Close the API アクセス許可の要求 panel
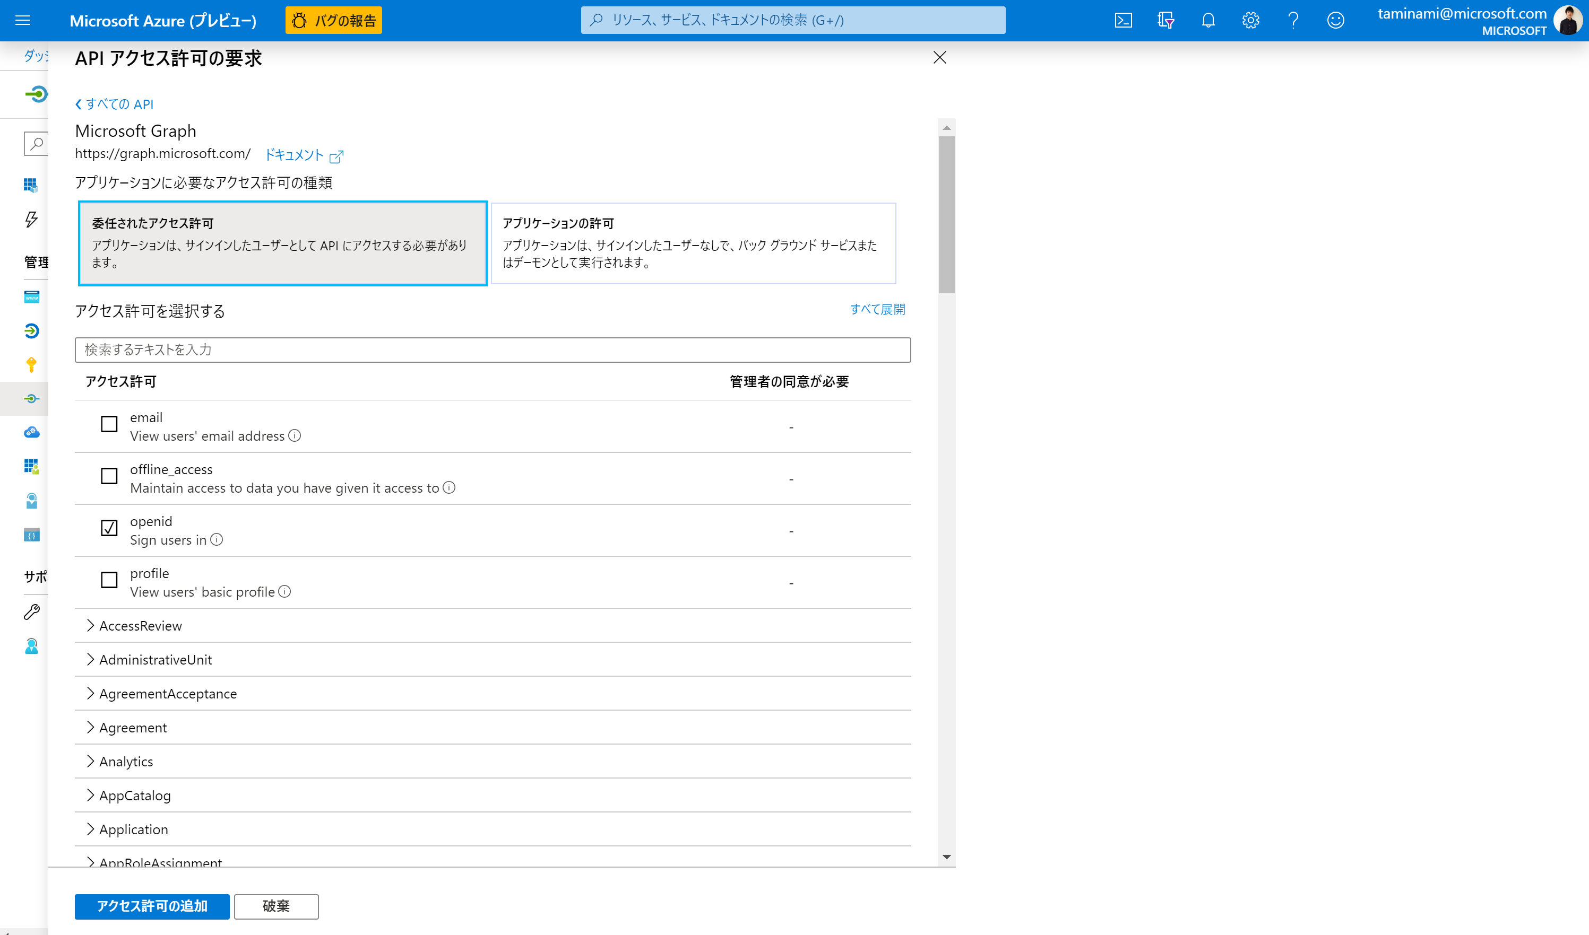1589x935 pixels. click(939, 58)
